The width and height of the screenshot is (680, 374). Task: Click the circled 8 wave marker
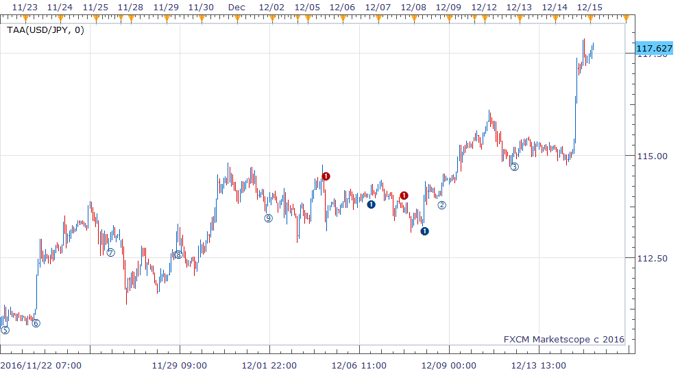(178, 255)
